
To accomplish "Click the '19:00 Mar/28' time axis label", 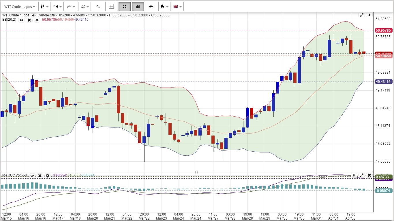I will click(247, 216).
